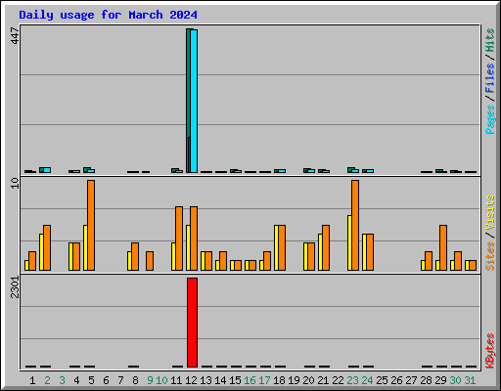Image resolution: width=501 pixels, height=391 pixels.
Task: Select the orange bar for day 21
Action: [326, 247]
